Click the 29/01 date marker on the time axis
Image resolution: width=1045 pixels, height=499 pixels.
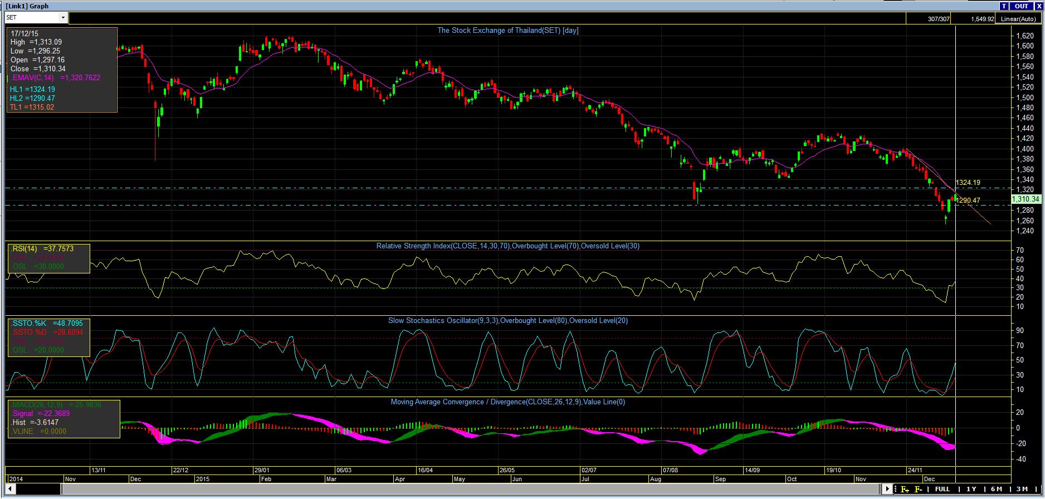[x=262, y=471]
